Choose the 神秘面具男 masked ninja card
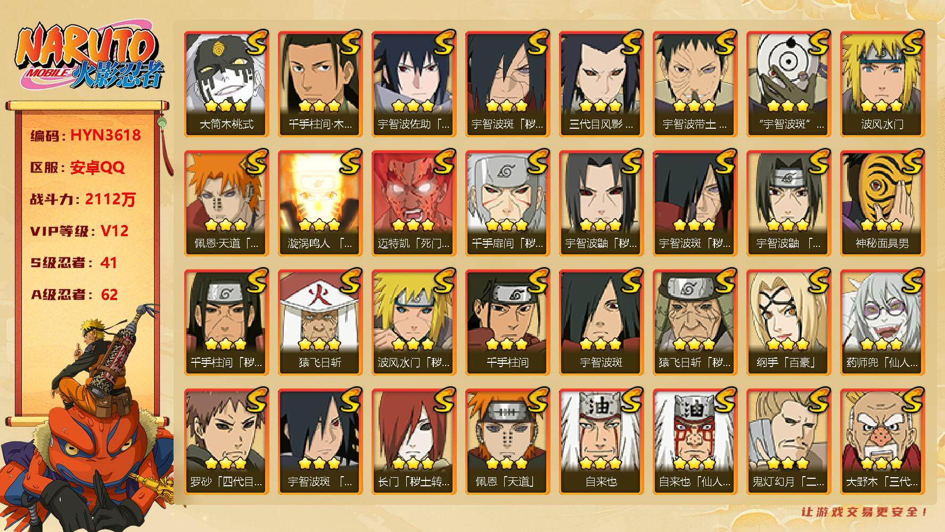 click(882, 203)
